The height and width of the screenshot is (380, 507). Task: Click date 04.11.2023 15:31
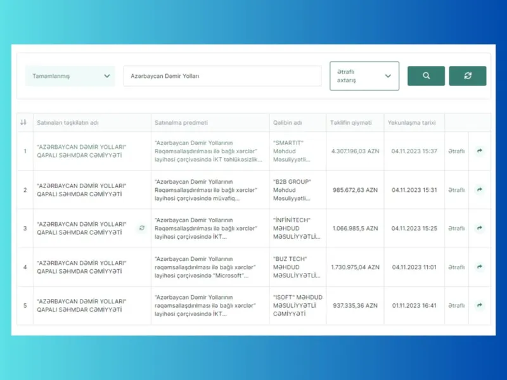[x=414, y=189]
